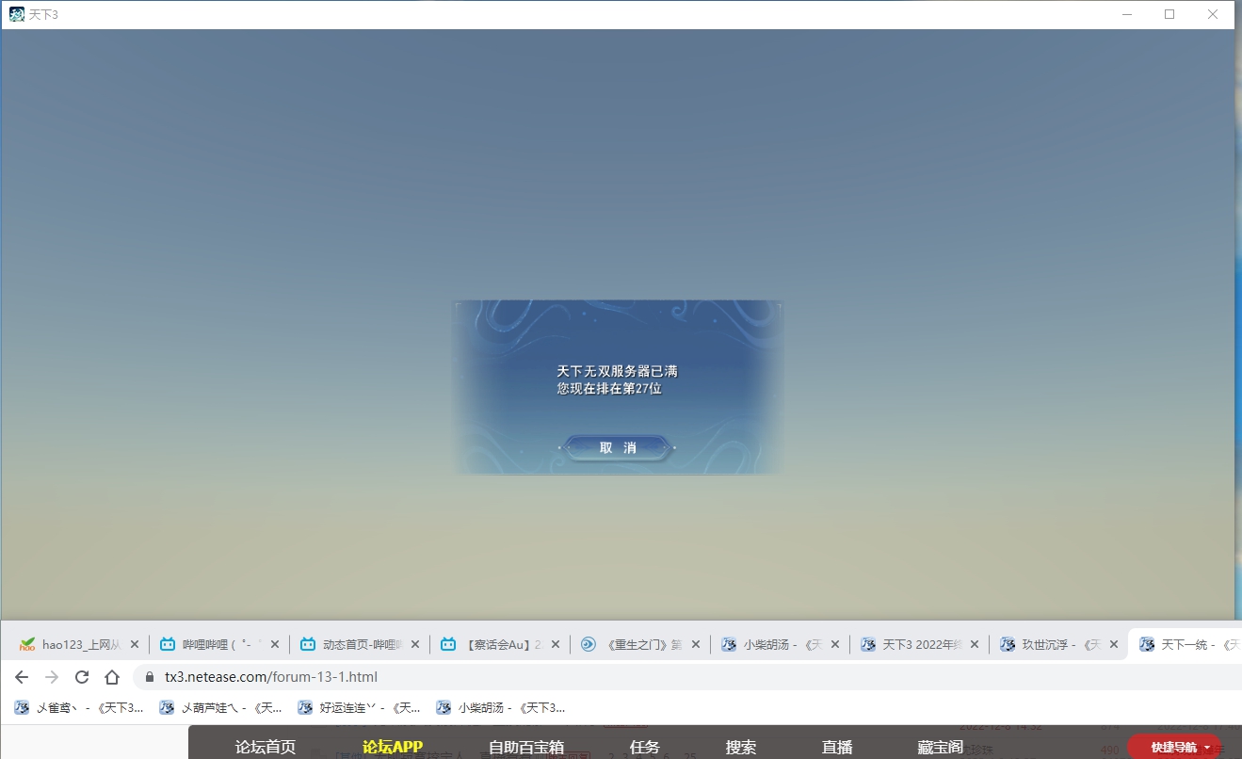The image size is (1242, 759).
Task: Open 直播 in forum navigation
Action: click(x=837, y=748)
